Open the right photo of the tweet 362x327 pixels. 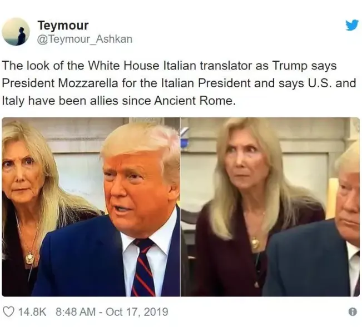point(270,207)
